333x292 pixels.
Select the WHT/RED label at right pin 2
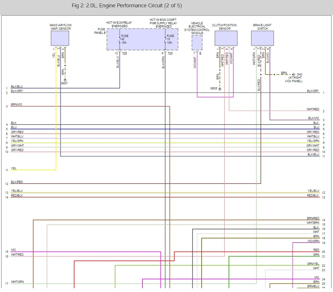click(313, 109)
